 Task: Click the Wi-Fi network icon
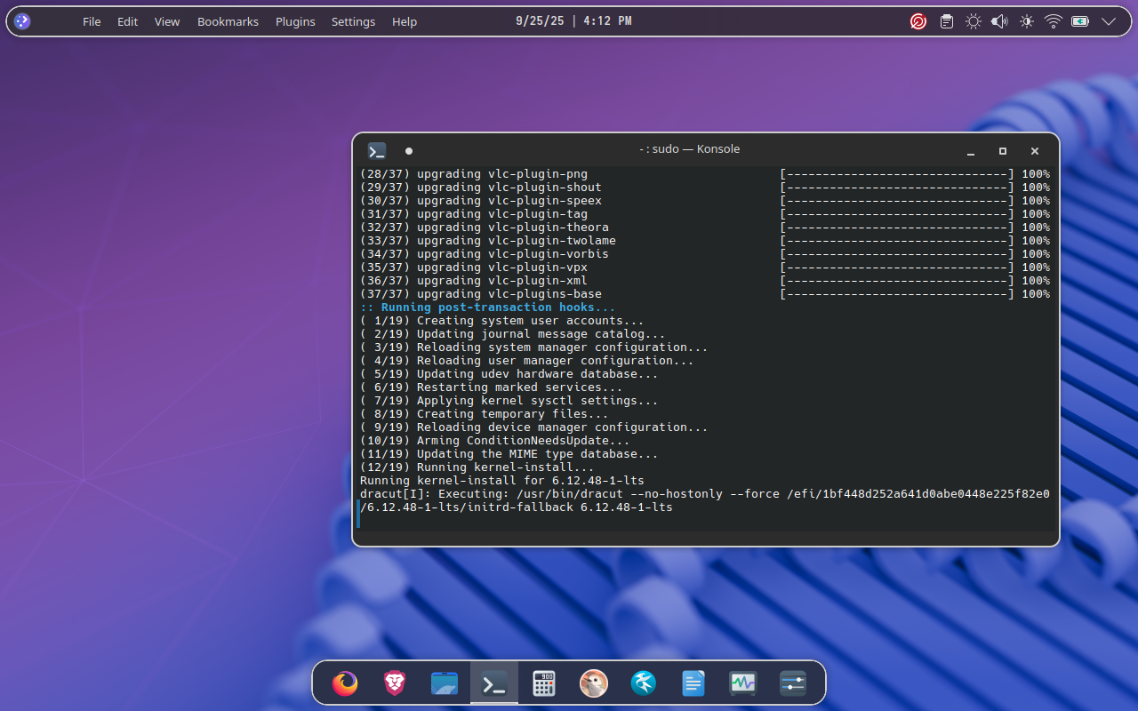tap(1054, 21)
